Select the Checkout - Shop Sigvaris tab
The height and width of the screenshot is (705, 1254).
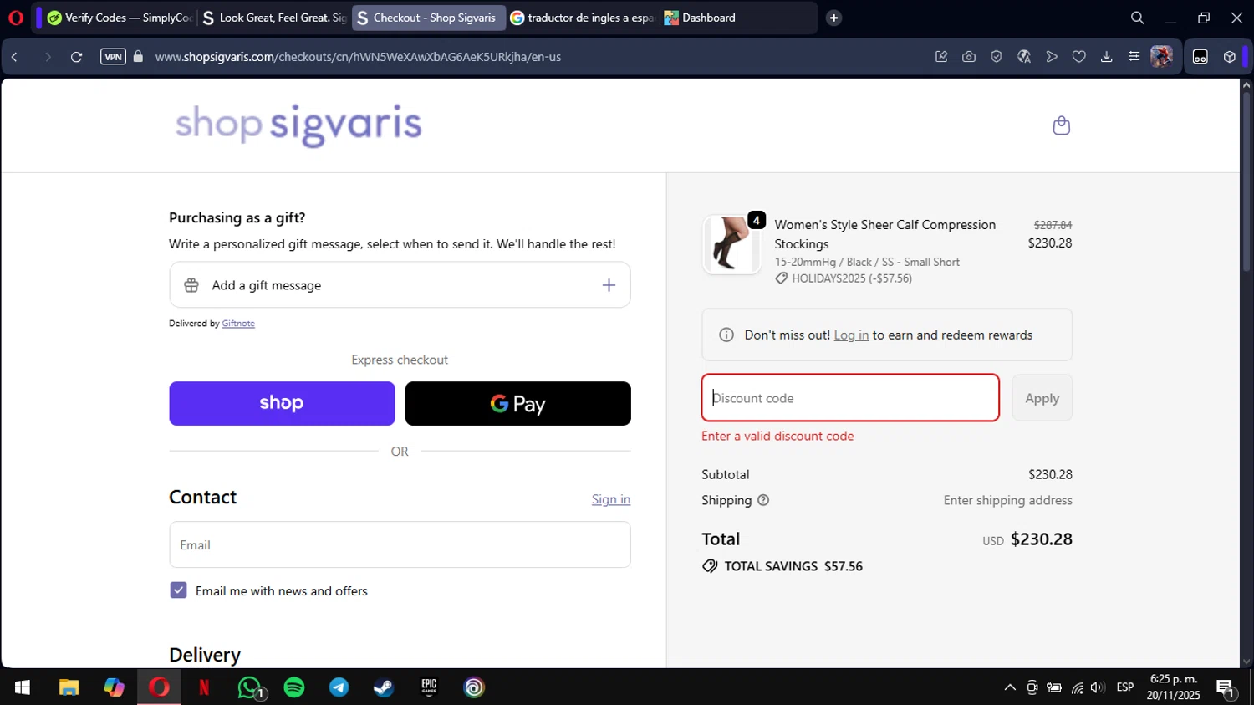[x=428, y=18]
